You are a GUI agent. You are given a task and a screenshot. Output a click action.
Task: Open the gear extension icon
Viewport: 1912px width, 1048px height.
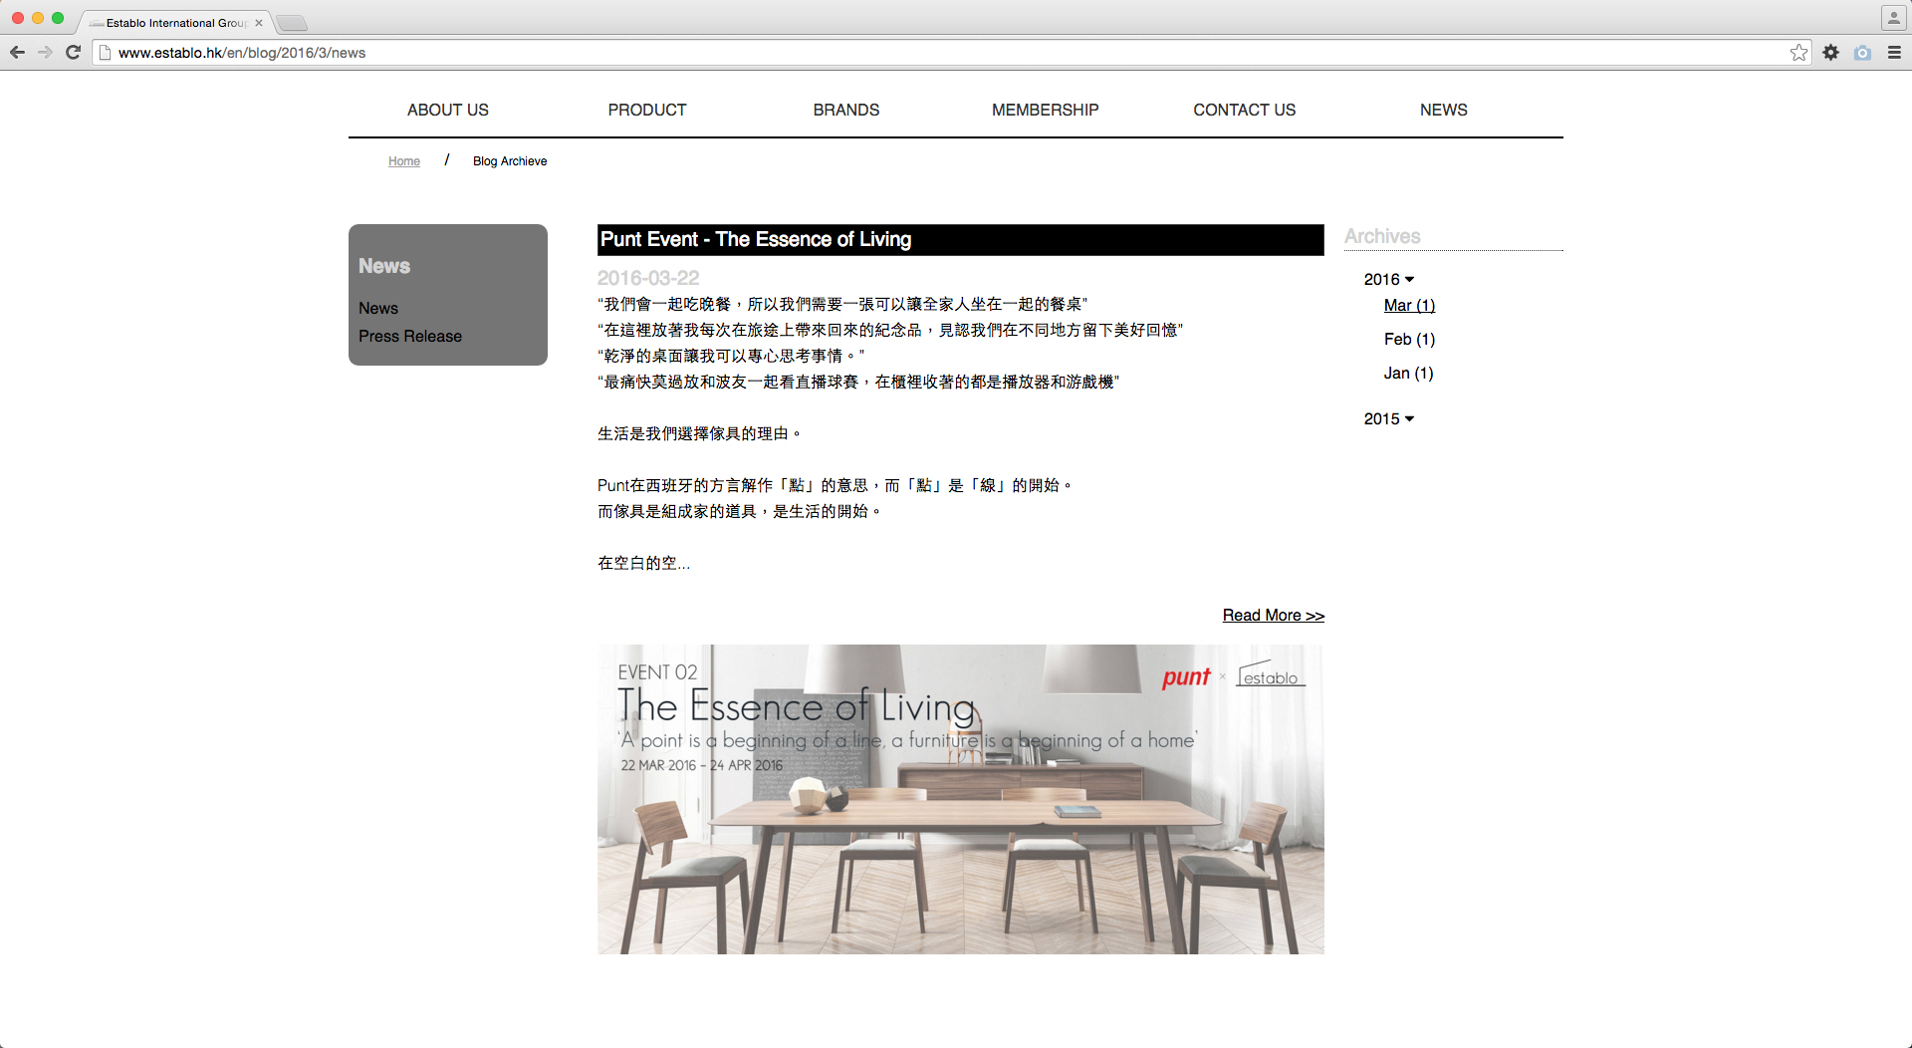point(1830,53)
